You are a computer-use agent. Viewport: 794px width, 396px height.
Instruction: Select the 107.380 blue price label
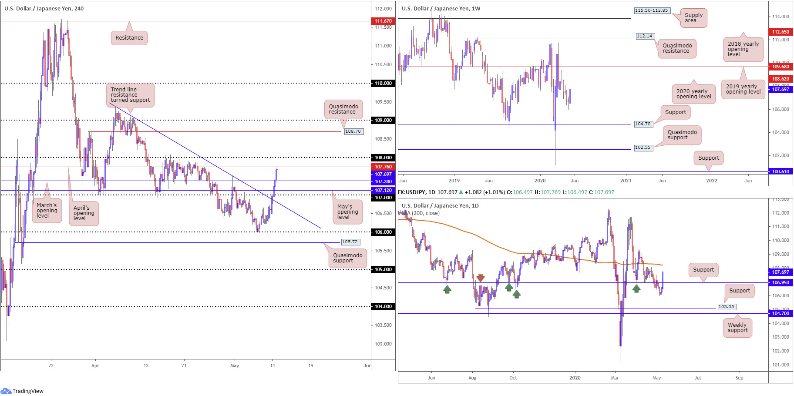coord(383,181)
